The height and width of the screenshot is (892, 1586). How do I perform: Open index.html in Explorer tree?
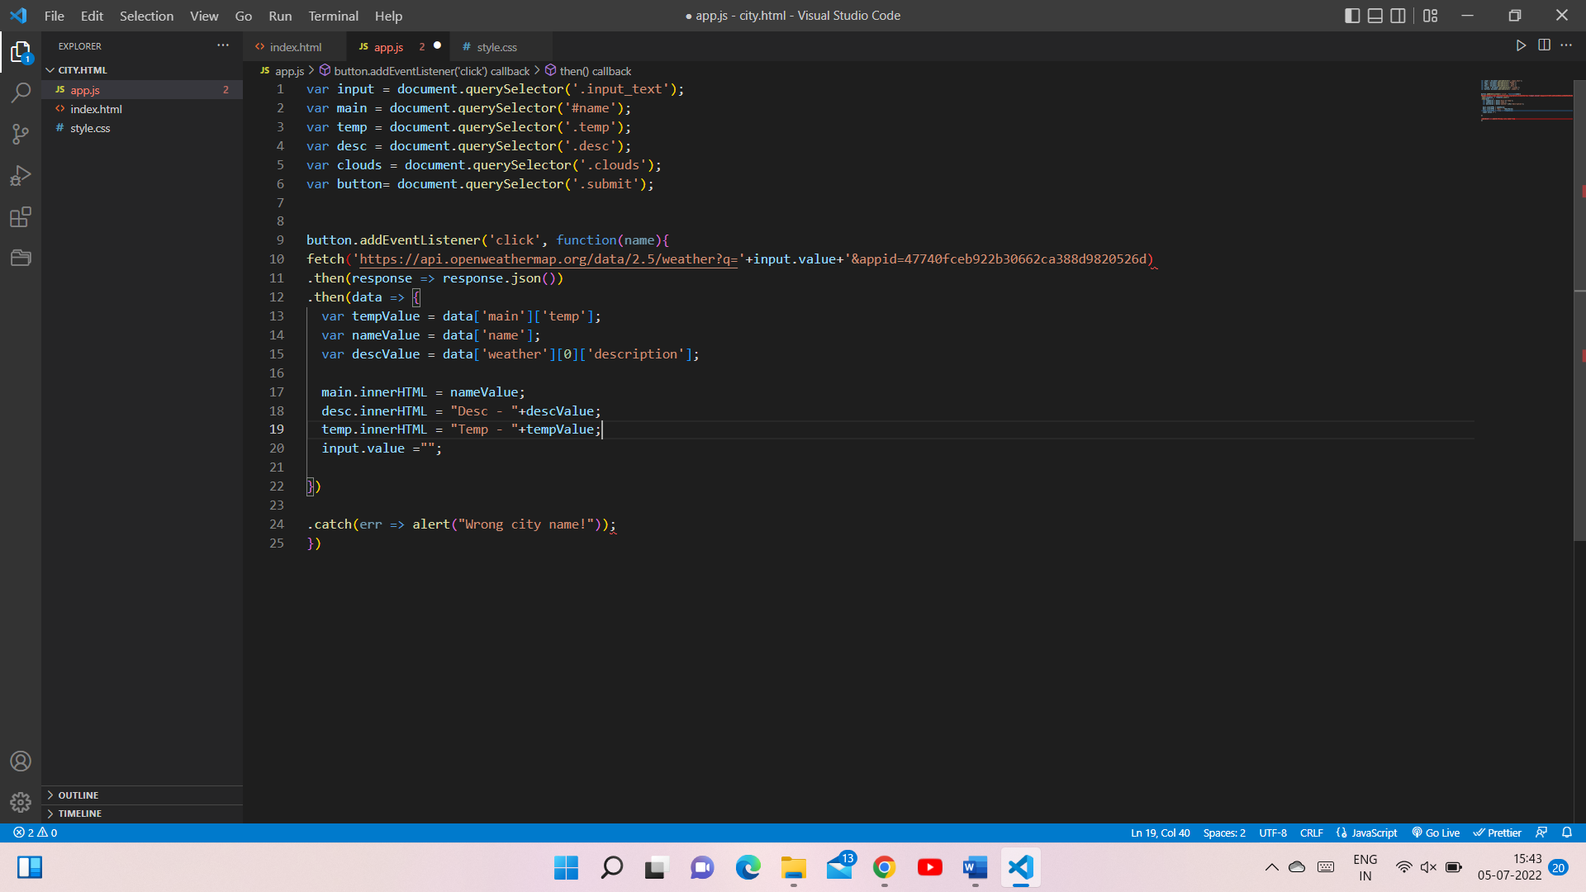click(142, 109)
